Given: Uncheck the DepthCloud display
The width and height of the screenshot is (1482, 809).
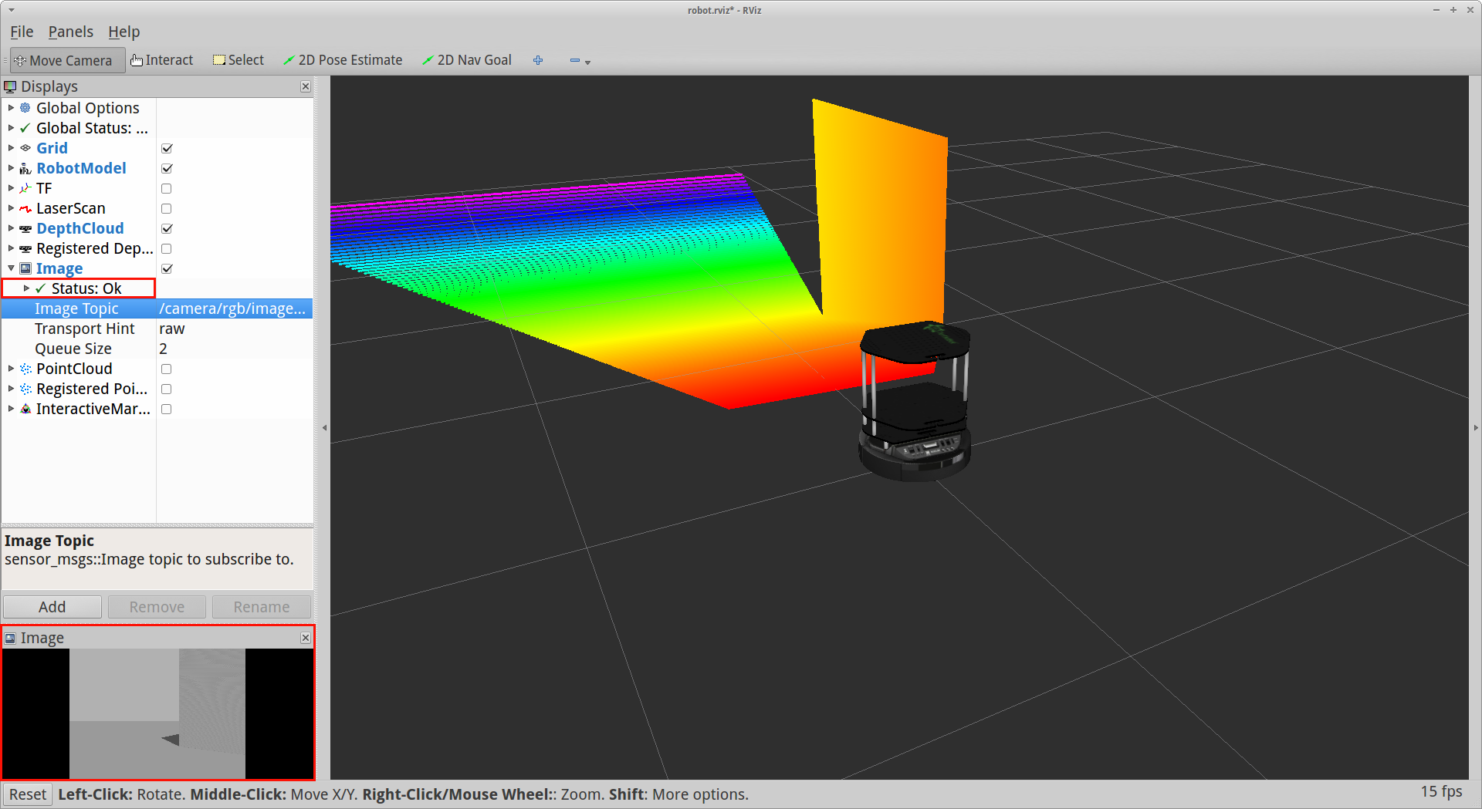Looking at the screenshot, I should click(167, 228).
